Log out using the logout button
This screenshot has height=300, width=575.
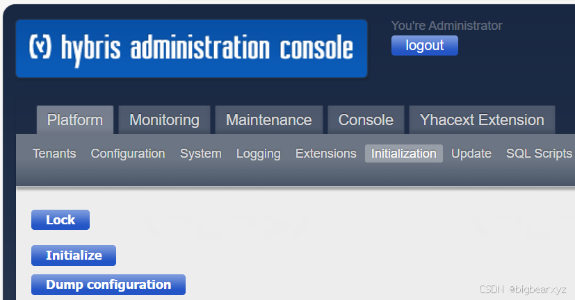tap(424, 45)
